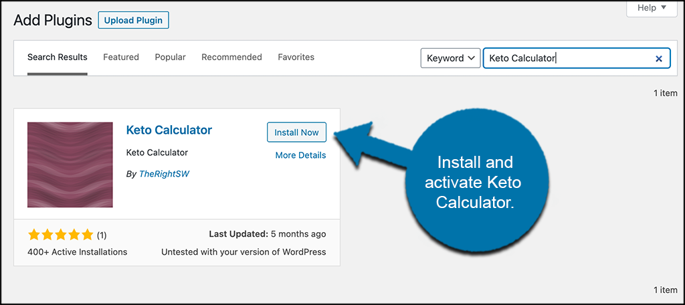Visit author TheRightSW's page
685x305 pixels.
pyautogui.click(x=165, y=174)
